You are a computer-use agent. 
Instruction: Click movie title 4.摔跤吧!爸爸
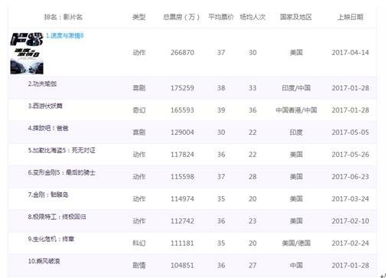tap(48, 128)
